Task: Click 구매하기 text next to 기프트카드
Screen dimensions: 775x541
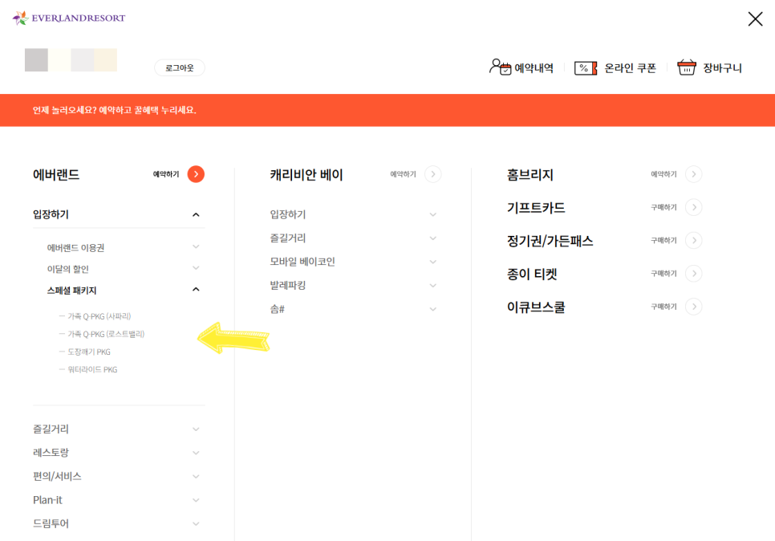Action: [663, 207]
